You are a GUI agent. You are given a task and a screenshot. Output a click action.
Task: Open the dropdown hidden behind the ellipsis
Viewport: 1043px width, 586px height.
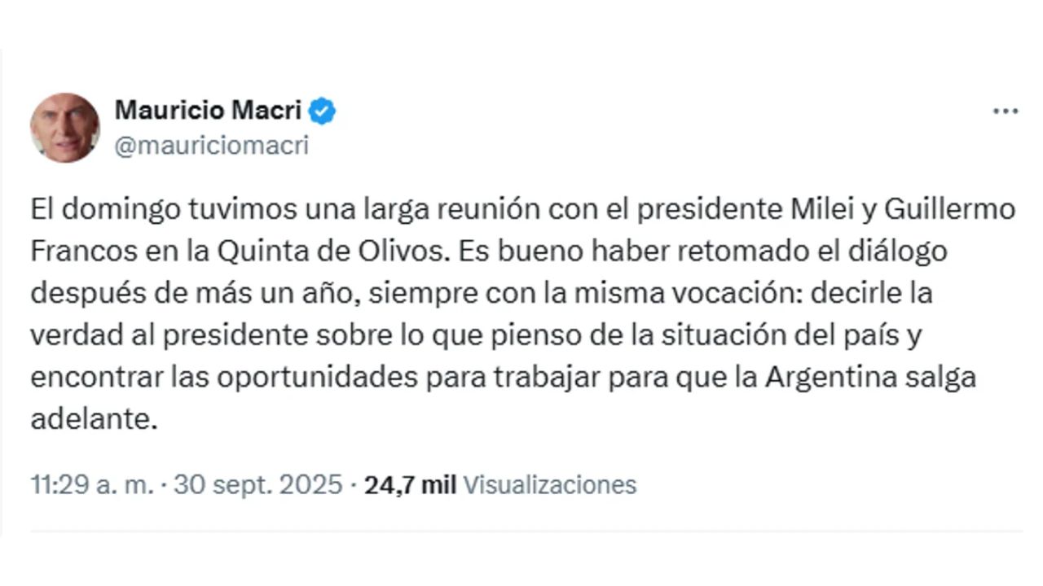pyautogui.click(x=1007, y=111)
